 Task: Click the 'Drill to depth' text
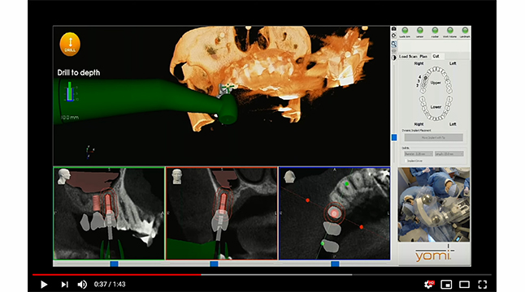point(78,72)
